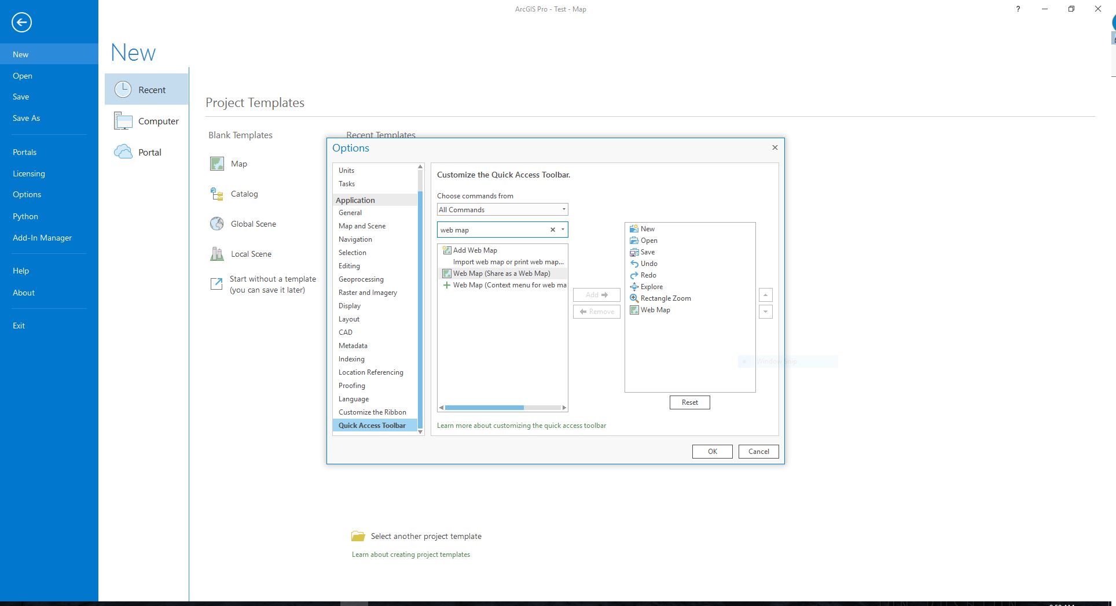Select the New icon in toolbar list

pyautogui.click(x=634, y=229)
